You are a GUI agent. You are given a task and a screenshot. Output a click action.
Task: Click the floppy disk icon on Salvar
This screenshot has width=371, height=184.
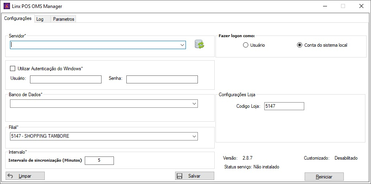tap(180, 176)
